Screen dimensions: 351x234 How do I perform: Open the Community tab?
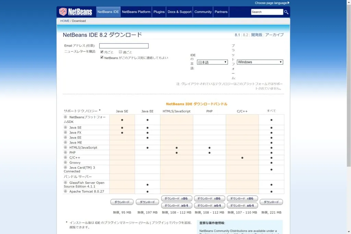click(203, 12)
